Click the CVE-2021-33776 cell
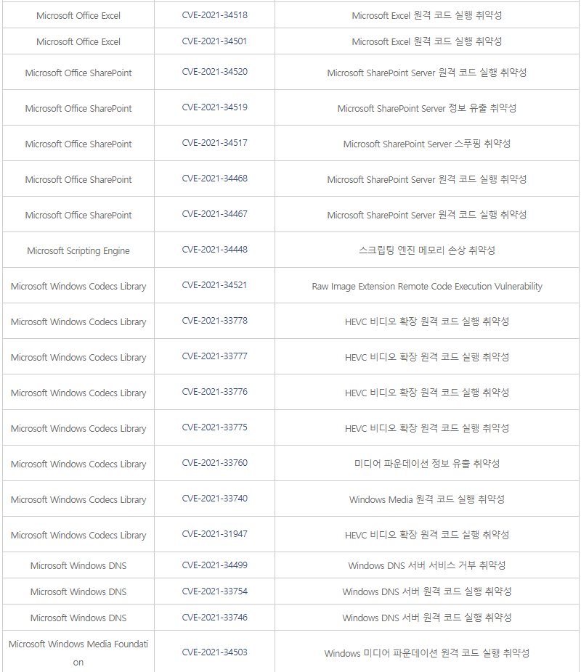The height and width of the screenshot is (672, 581). [214, 392]
